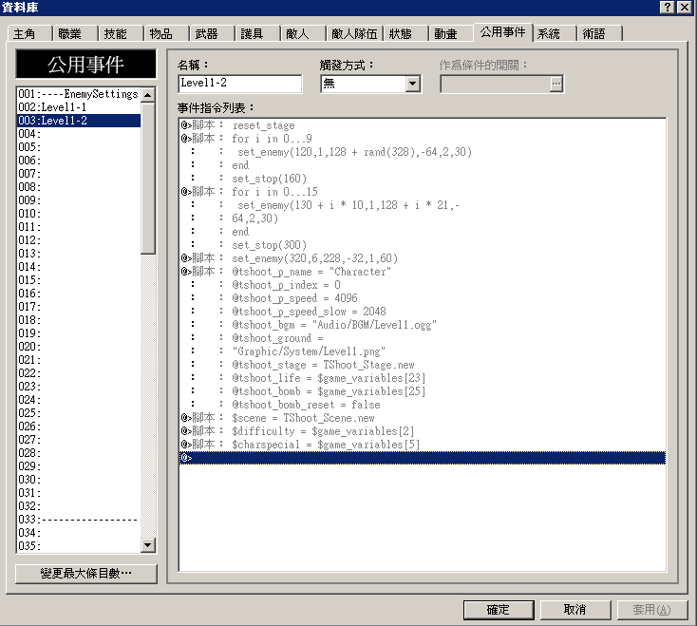Click the condition switch ellipsis button
The height and width of the screenshot is (626, 697).
[x=556, y=84]
